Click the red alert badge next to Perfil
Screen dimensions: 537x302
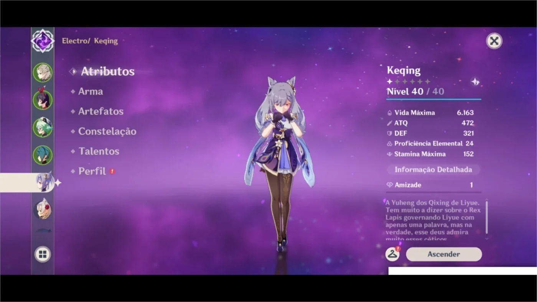[112, 171]
